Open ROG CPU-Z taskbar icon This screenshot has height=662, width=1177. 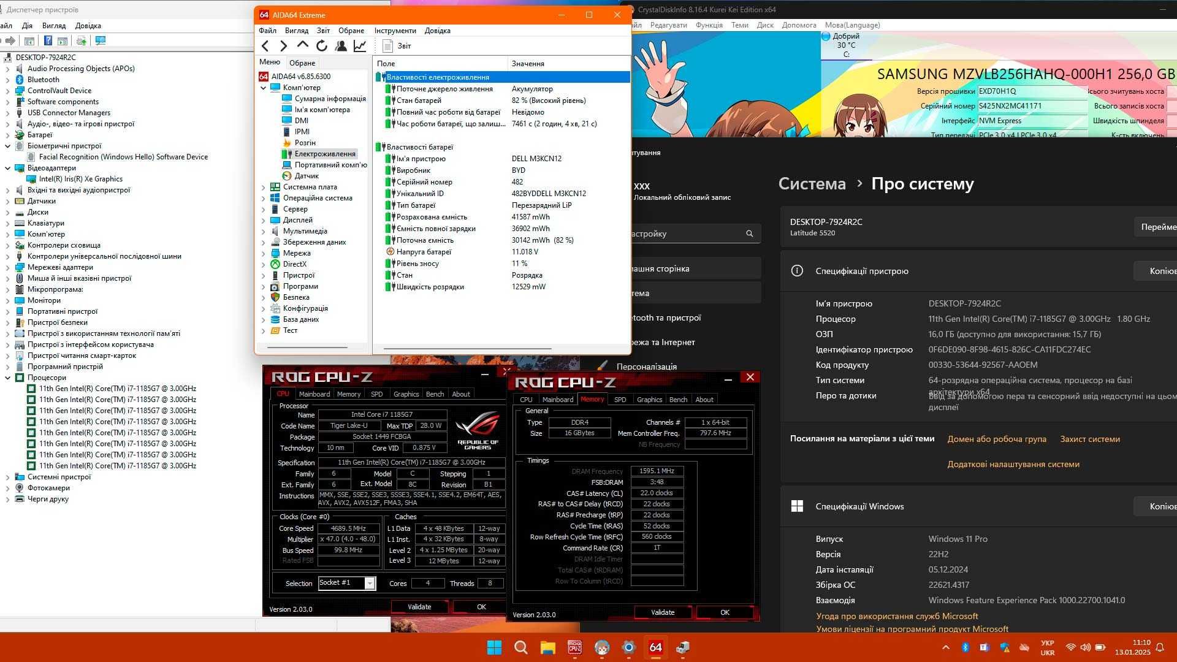point(574,647)
